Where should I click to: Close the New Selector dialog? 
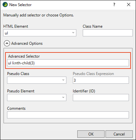(x=129, y=5)
